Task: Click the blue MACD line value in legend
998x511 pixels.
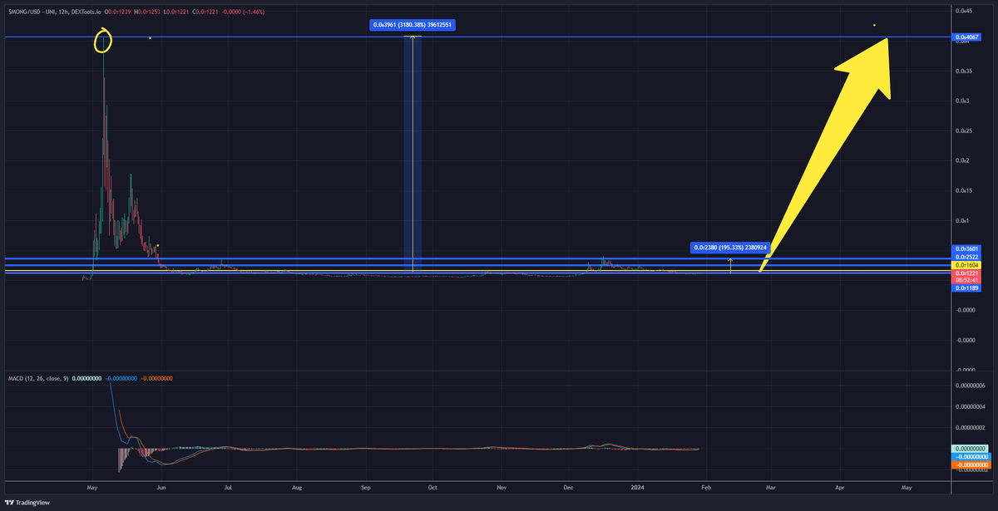Action: click(x=121, y=378)
